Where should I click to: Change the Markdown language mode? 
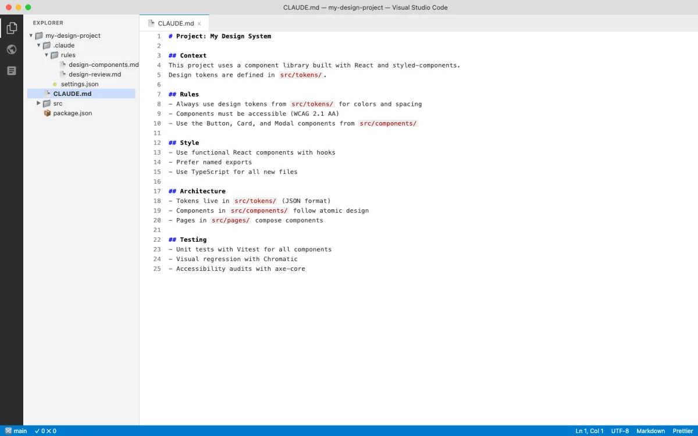[x=650, y=431]
